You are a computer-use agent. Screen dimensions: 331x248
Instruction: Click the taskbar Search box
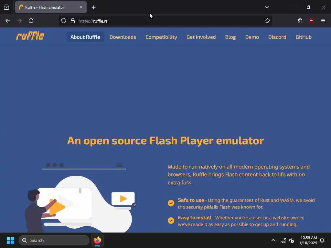coord(54,240)
